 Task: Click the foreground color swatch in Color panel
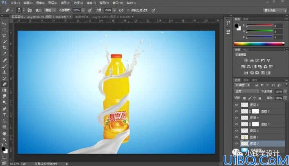point(236,26)
